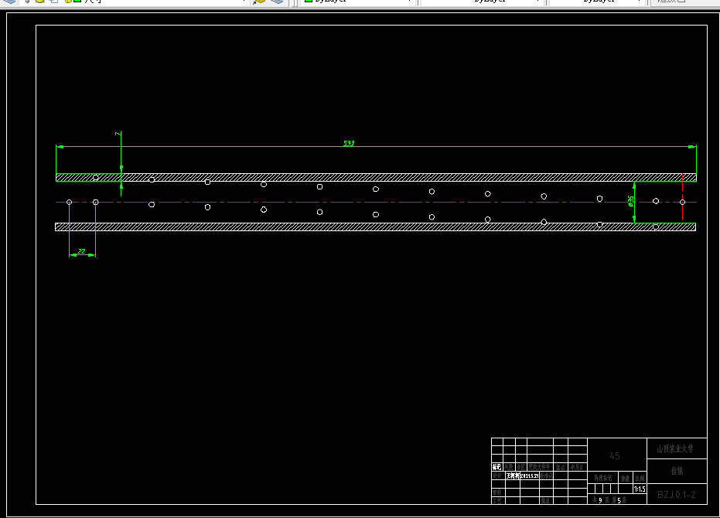This screenshot has width=720, height=518.
Task: Open the right ByLayer lineweight dropdown
Action: pyautogui.click(x=596, y=2)
